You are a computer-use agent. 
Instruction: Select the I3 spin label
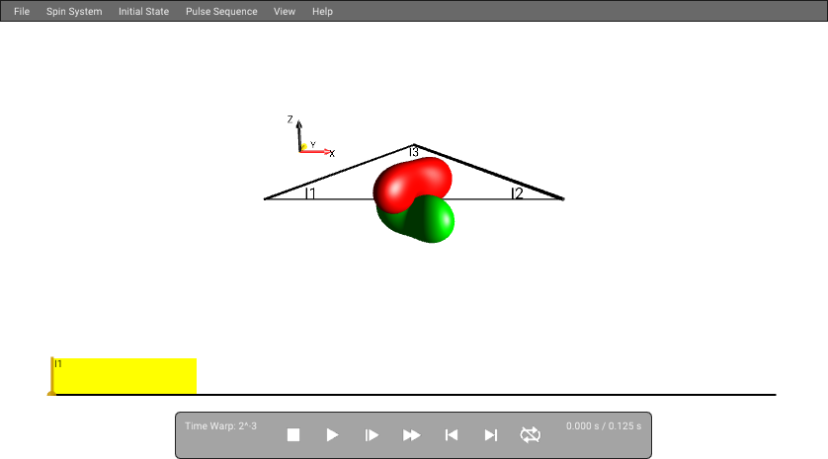[x=414, y=152]
